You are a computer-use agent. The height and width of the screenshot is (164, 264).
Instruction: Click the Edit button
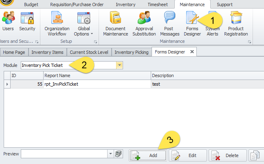187,155
